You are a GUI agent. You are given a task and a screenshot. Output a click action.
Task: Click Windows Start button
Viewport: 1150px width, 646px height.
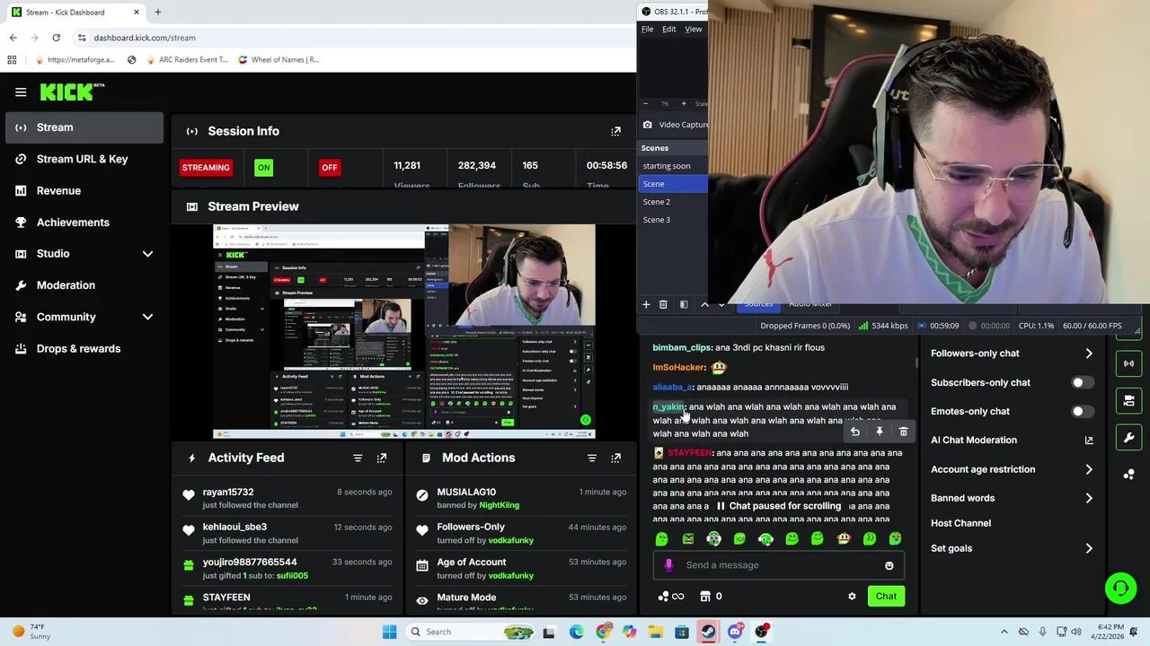[389, 632]
